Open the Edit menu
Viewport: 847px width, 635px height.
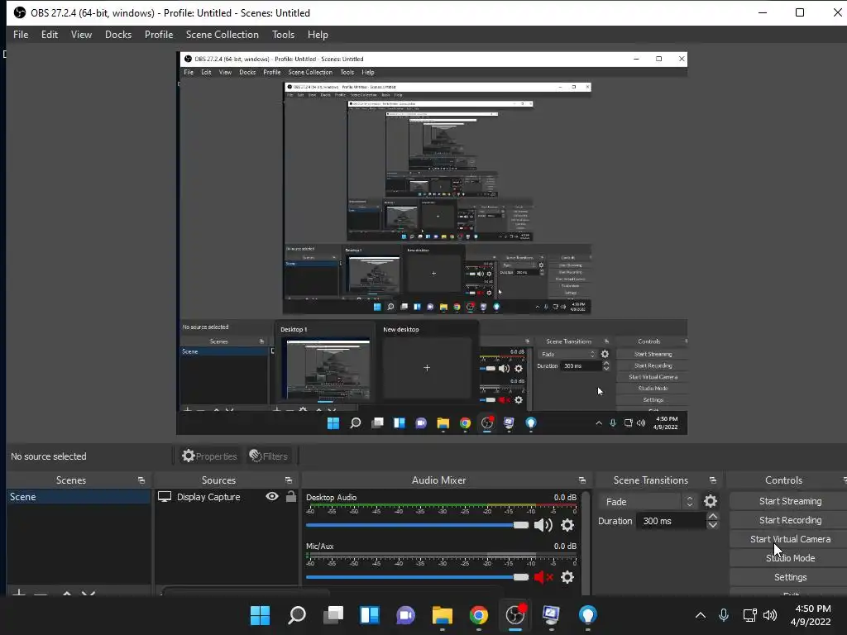point(49,35)
